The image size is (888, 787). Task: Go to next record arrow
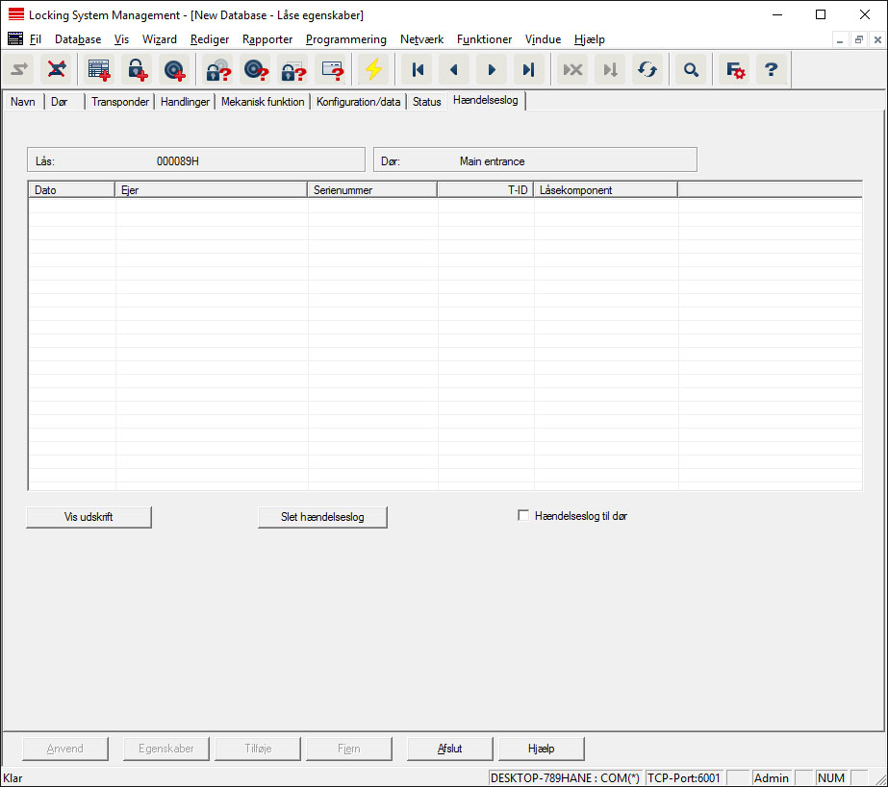[492, 70]
